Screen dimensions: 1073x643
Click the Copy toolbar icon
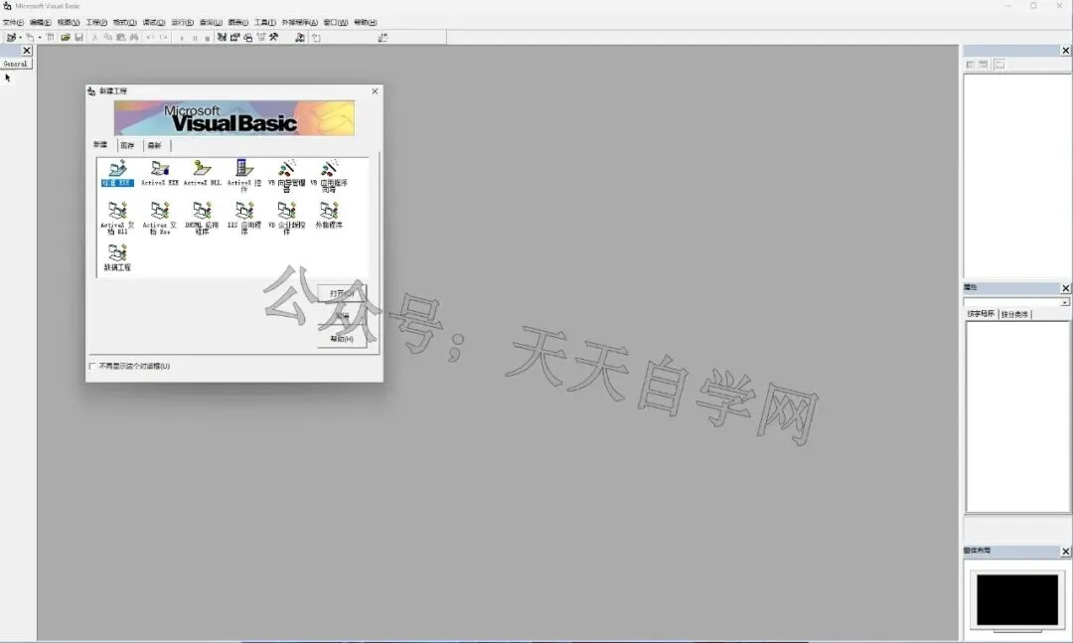click(x=107, y=38)
